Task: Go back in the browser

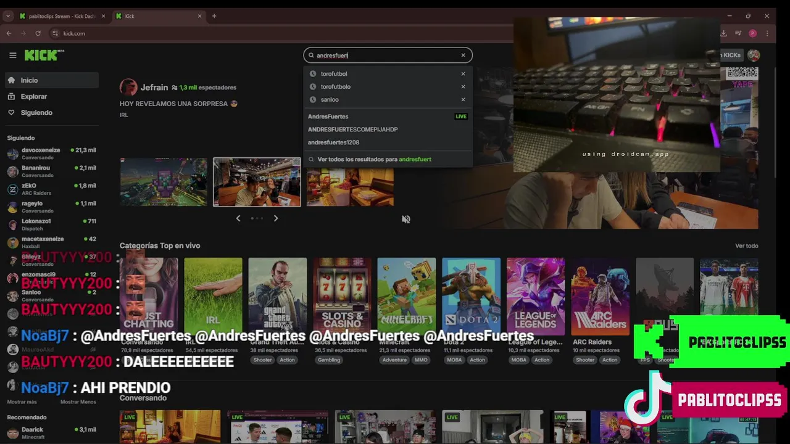Action: click(9, 33)
